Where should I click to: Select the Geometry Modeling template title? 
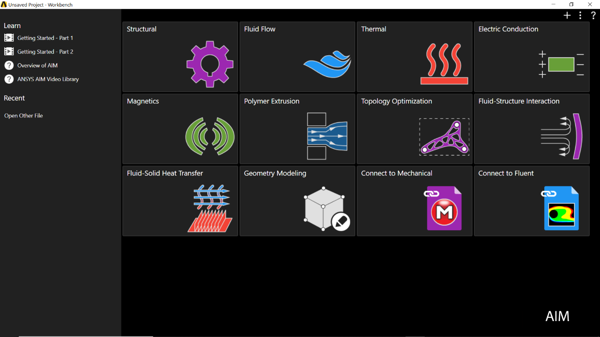pos(275,173)
